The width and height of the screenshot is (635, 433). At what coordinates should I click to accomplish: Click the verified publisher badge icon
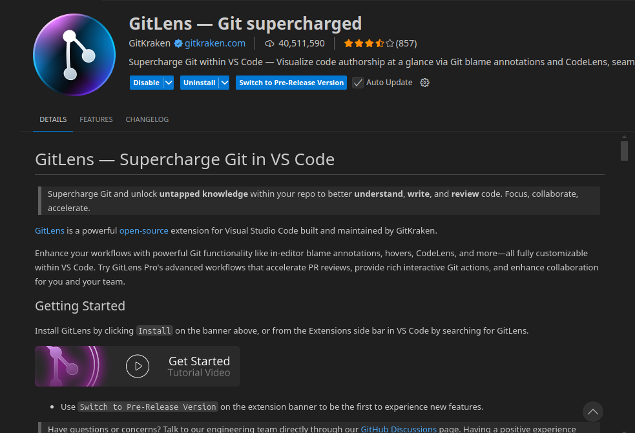178,43
